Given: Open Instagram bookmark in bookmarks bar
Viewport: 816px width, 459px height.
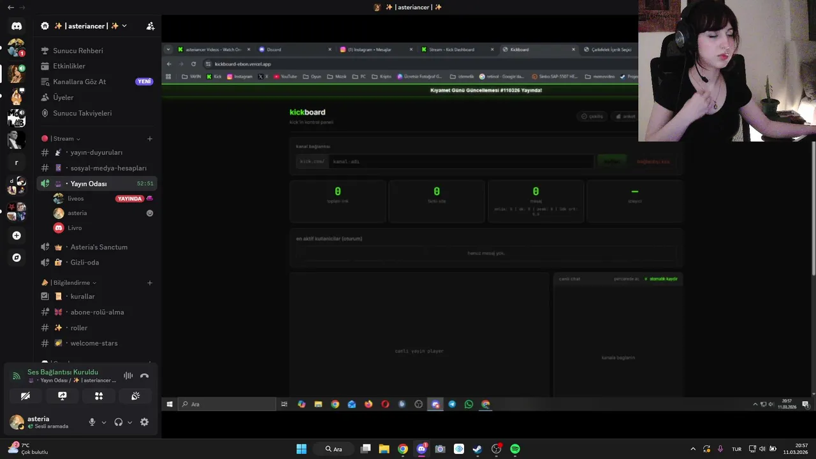Looking at the screenshot, I should (240, 76).
